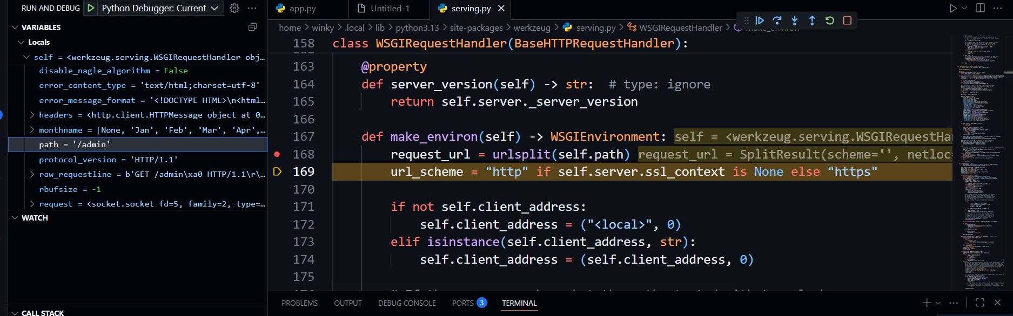Open launch.json with the gear icon
This screenshot has width=1013, height=316.
(x=234, y=8)
